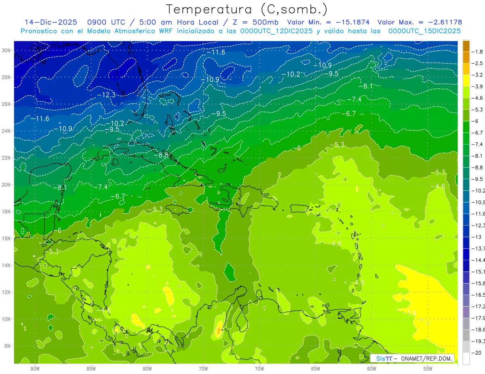Click the -15.8 value on the color bar
This screenshot has width=485, height=374.
pos(479,283)
